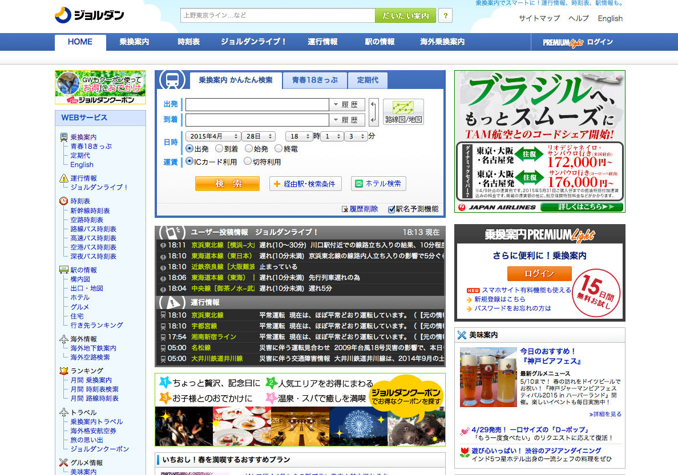Select the 終電 radio button

279,148
